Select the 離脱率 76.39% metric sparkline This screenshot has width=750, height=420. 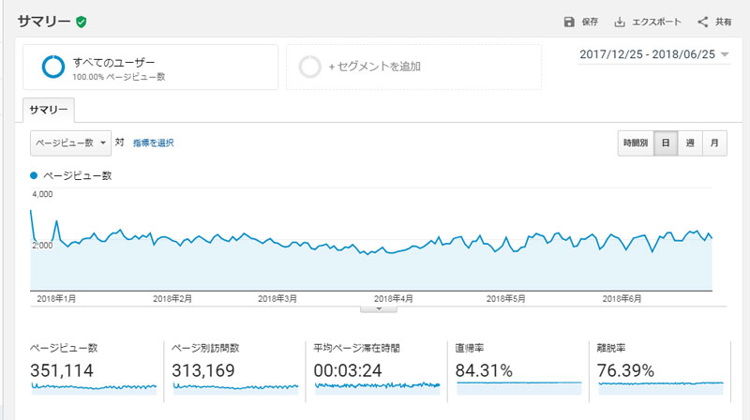pyautogui.click(x=661, y=387)
